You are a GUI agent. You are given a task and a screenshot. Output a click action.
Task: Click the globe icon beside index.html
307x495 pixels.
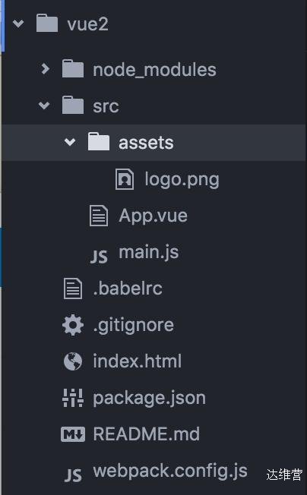(73, 361)
